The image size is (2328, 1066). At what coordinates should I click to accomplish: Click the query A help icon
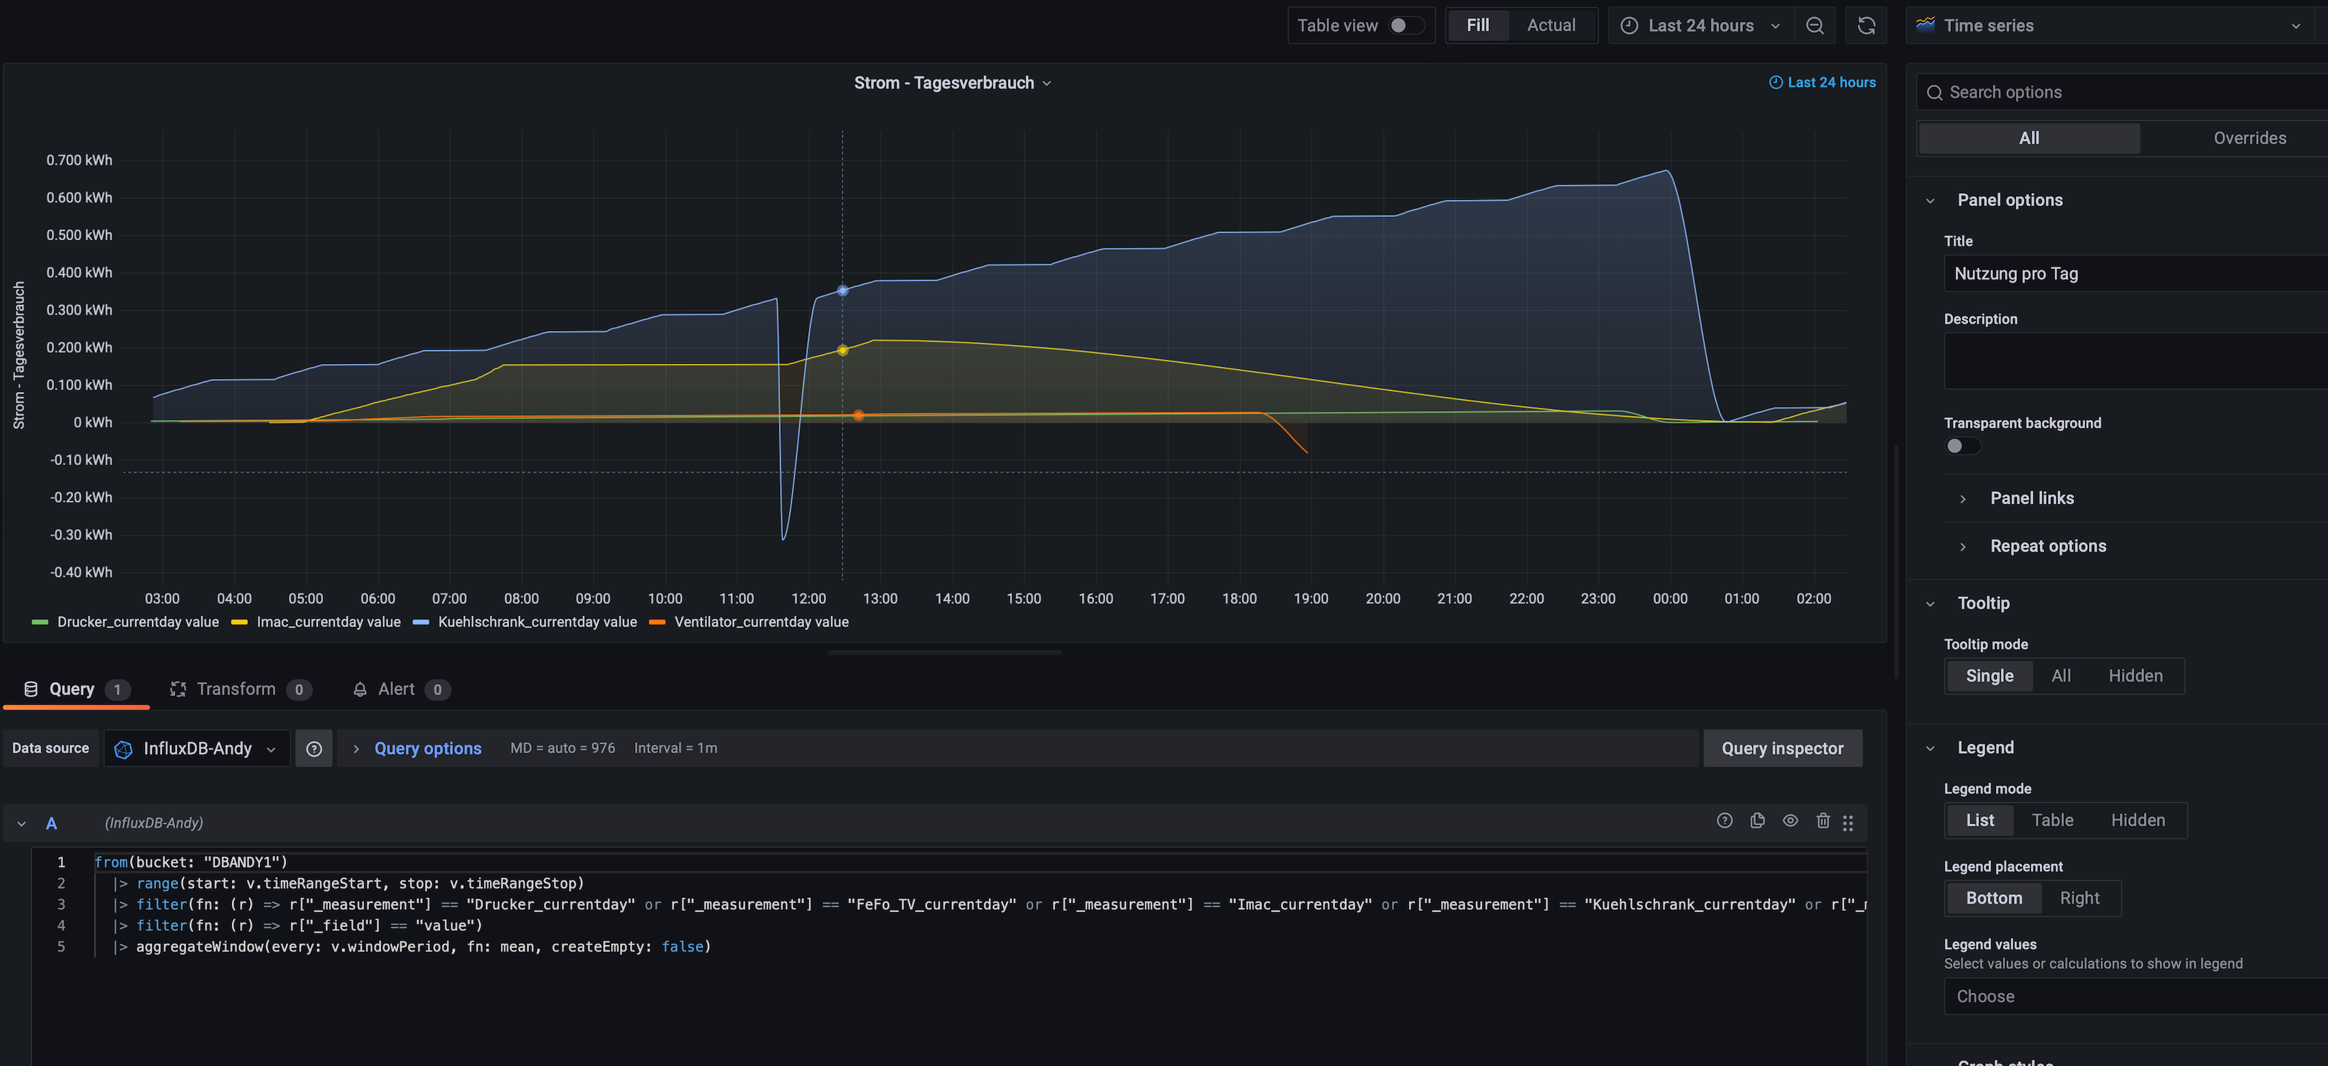pos(1724,820)
